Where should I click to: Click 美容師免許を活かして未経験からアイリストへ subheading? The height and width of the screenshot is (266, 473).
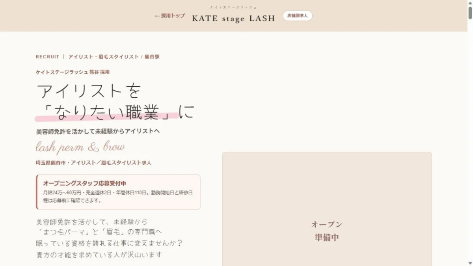click(98, 131)
